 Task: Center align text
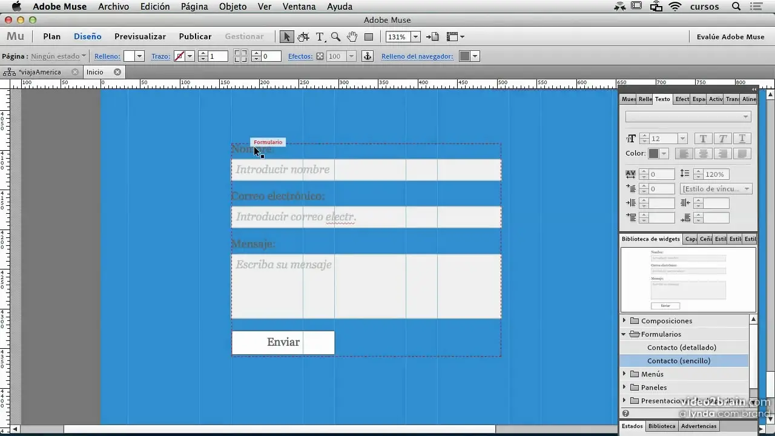click(703, 154)
